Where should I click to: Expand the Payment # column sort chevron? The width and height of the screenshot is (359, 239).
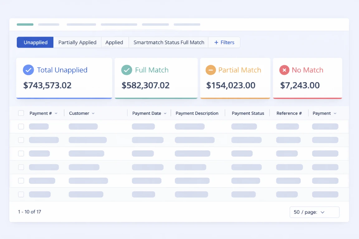coord(56,114)
